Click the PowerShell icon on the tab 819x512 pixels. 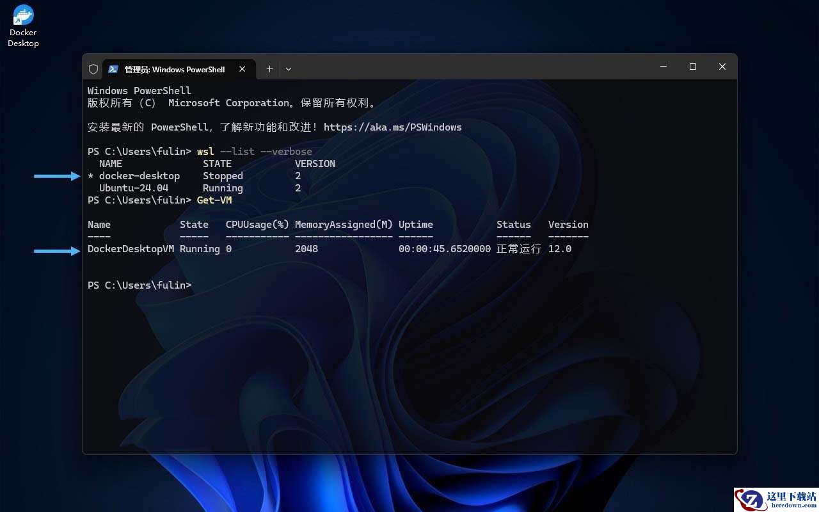pos(113,69)
